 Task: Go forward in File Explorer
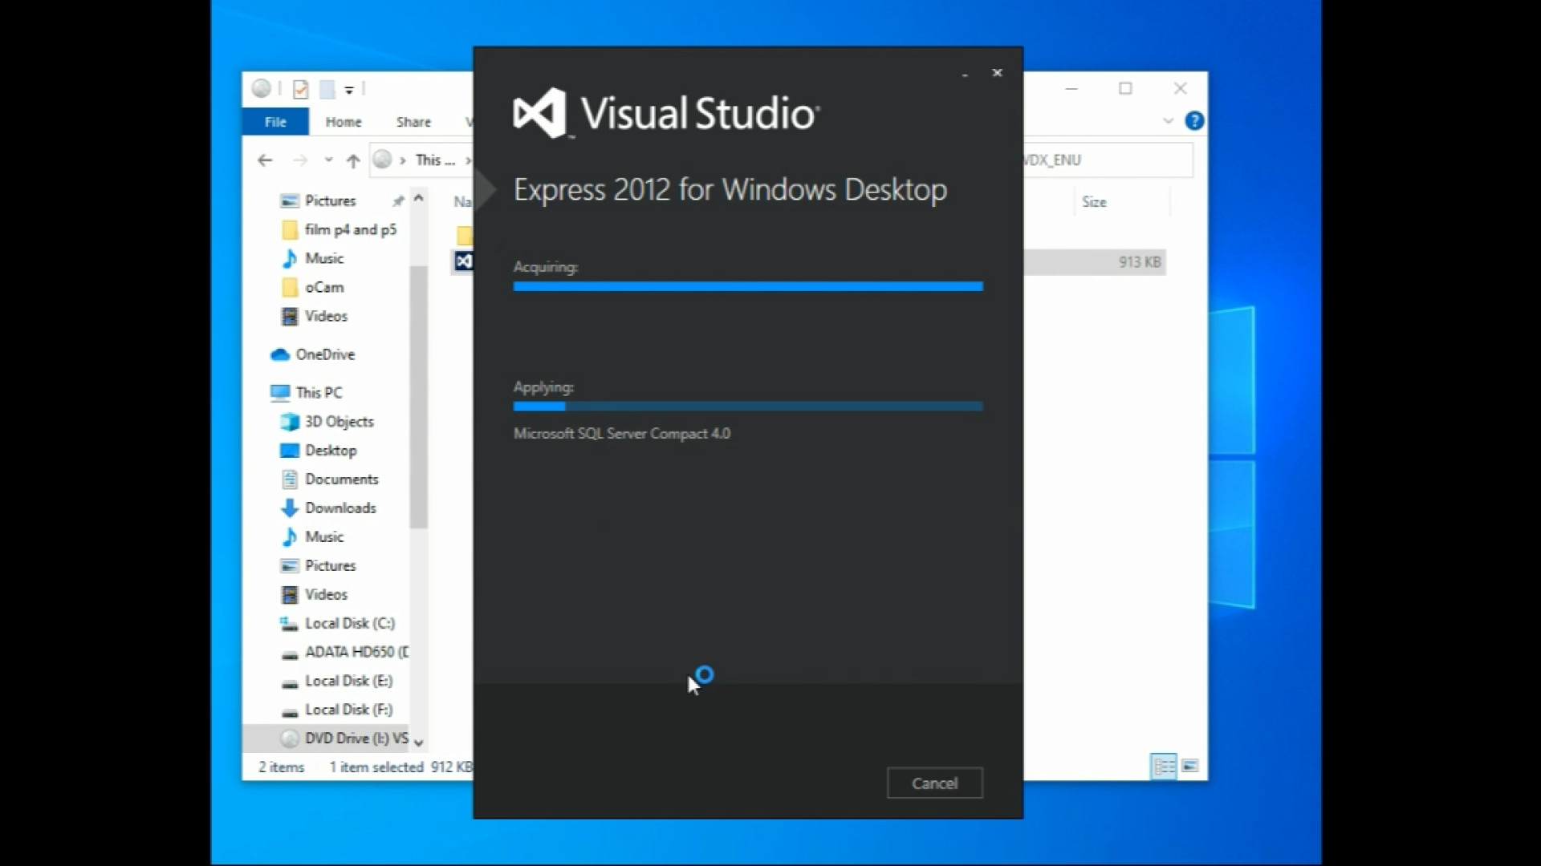click(300, 160)
